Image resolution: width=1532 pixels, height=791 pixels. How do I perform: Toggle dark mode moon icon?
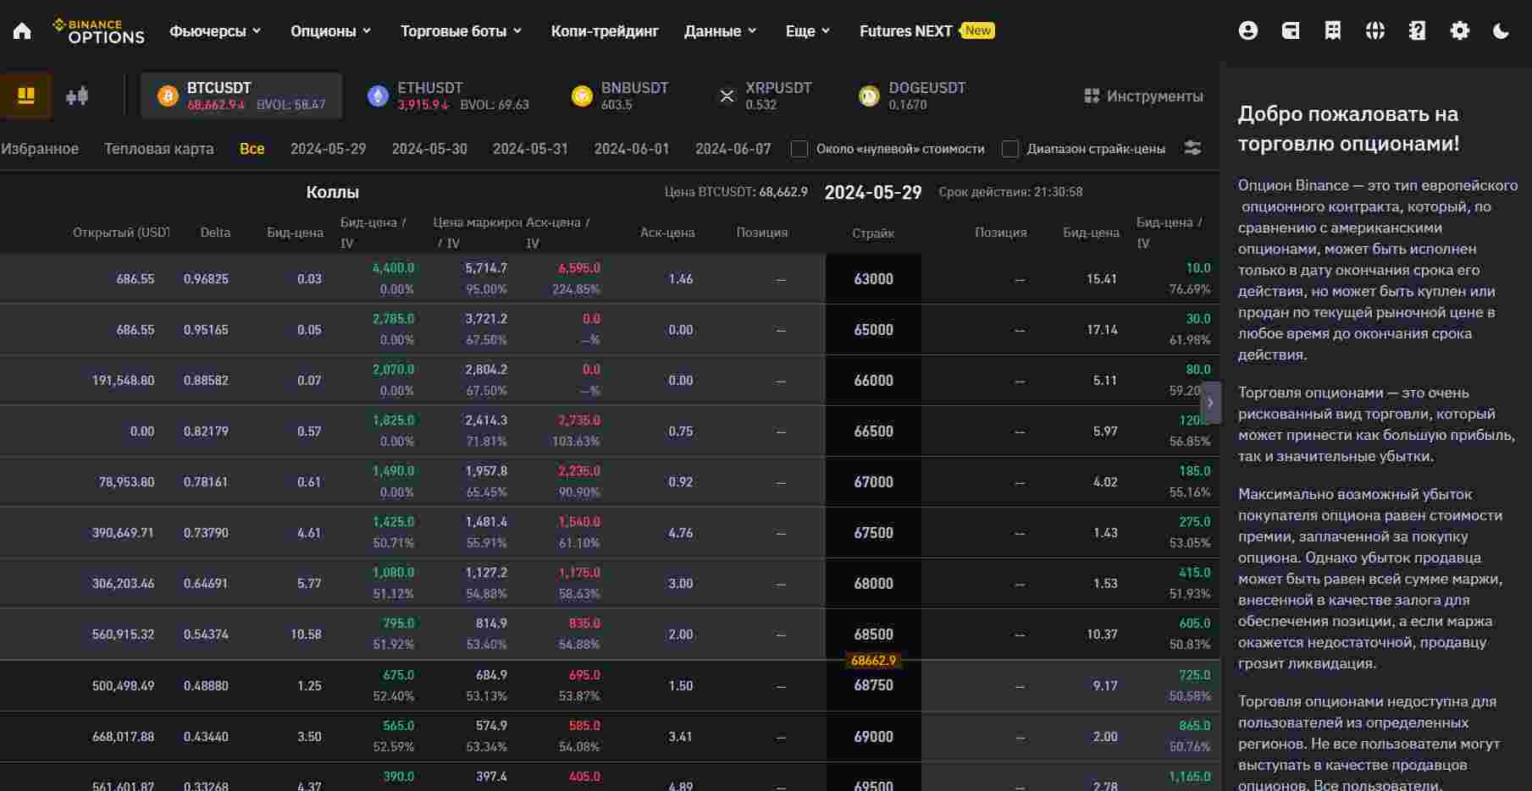coord(1502,31)
